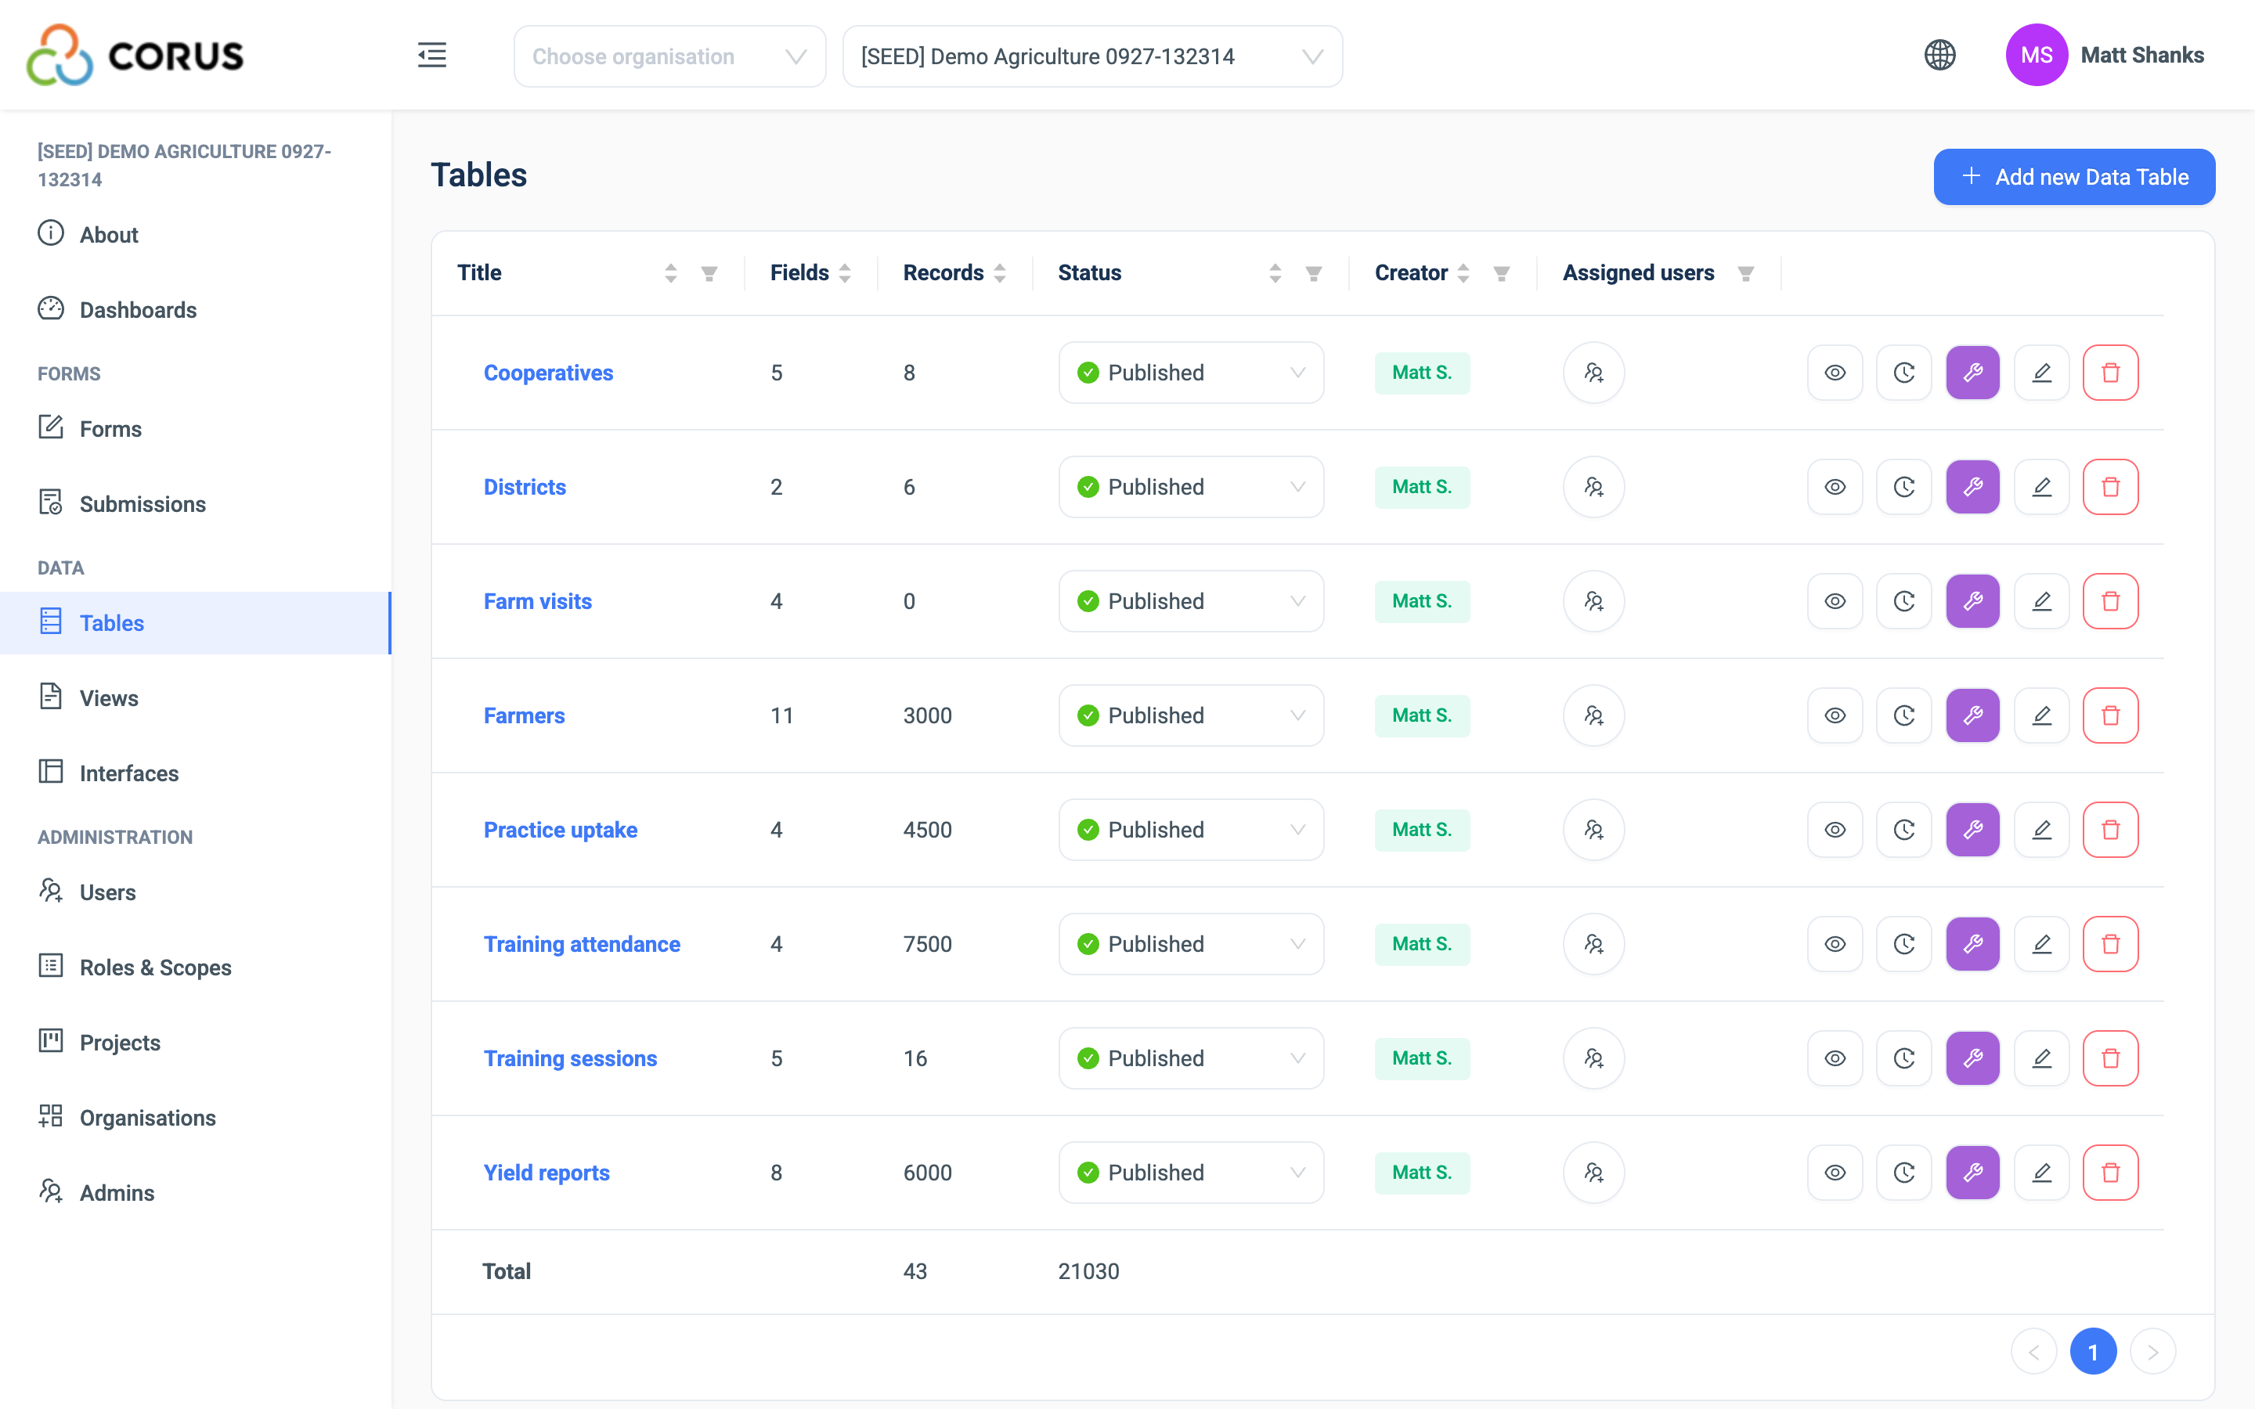Screen dimensions: 2255x1409
Task: Open the Published status dropdown for Cooperatives
Action: point(1191,373)
